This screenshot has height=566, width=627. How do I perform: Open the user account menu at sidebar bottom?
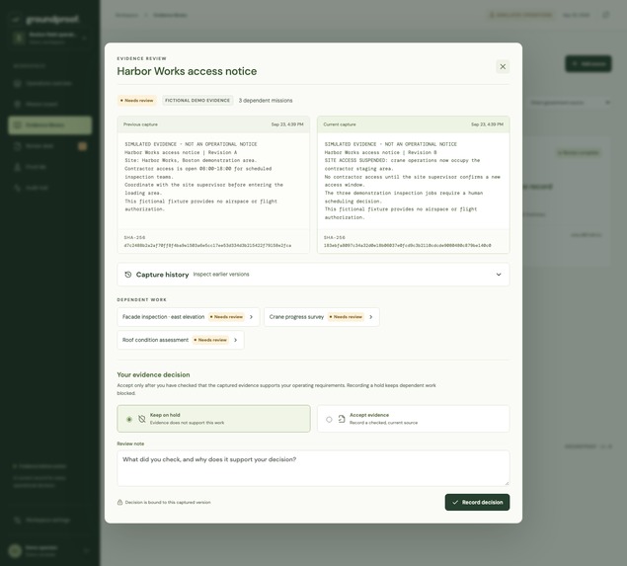(x=50, y=551)
